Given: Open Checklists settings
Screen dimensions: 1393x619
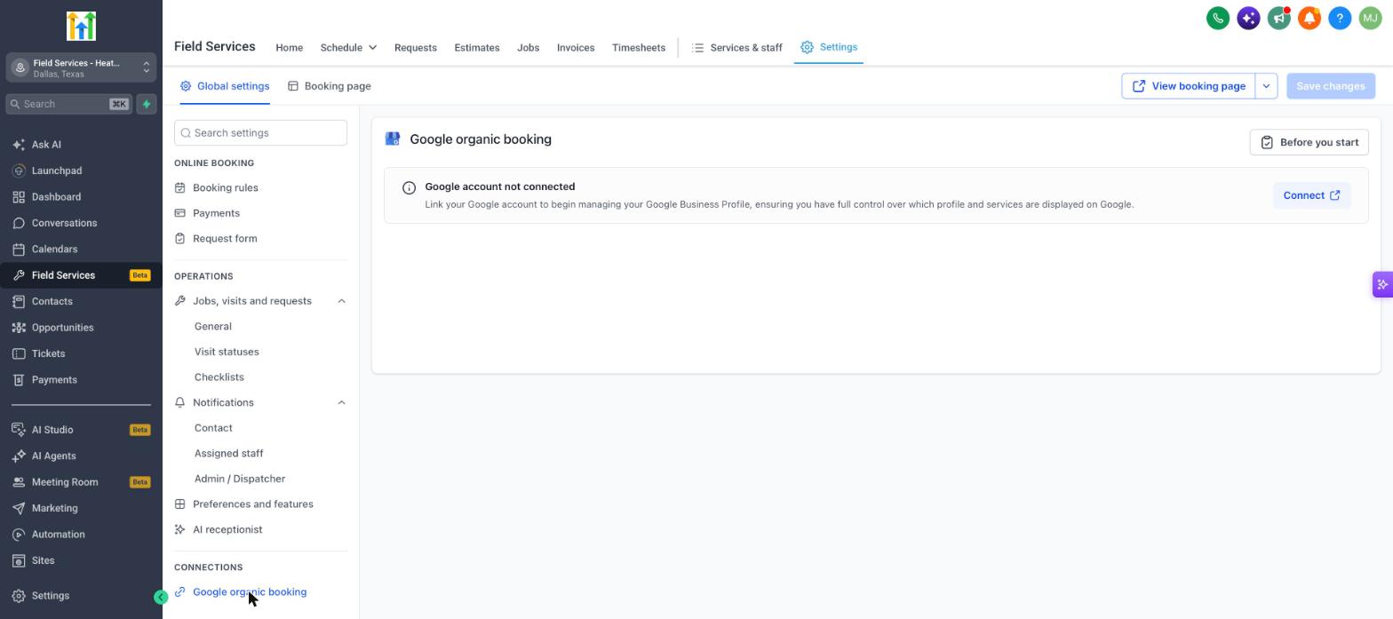Looking at the screenshot, I should click(x=219, y=377).
